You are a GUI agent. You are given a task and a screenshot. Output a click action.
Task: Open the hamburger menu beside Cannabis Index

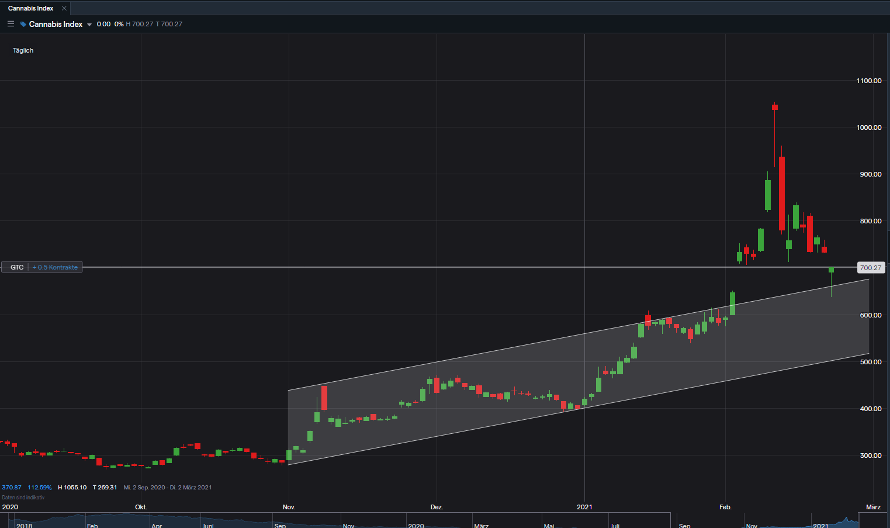(x=11, y=24)
